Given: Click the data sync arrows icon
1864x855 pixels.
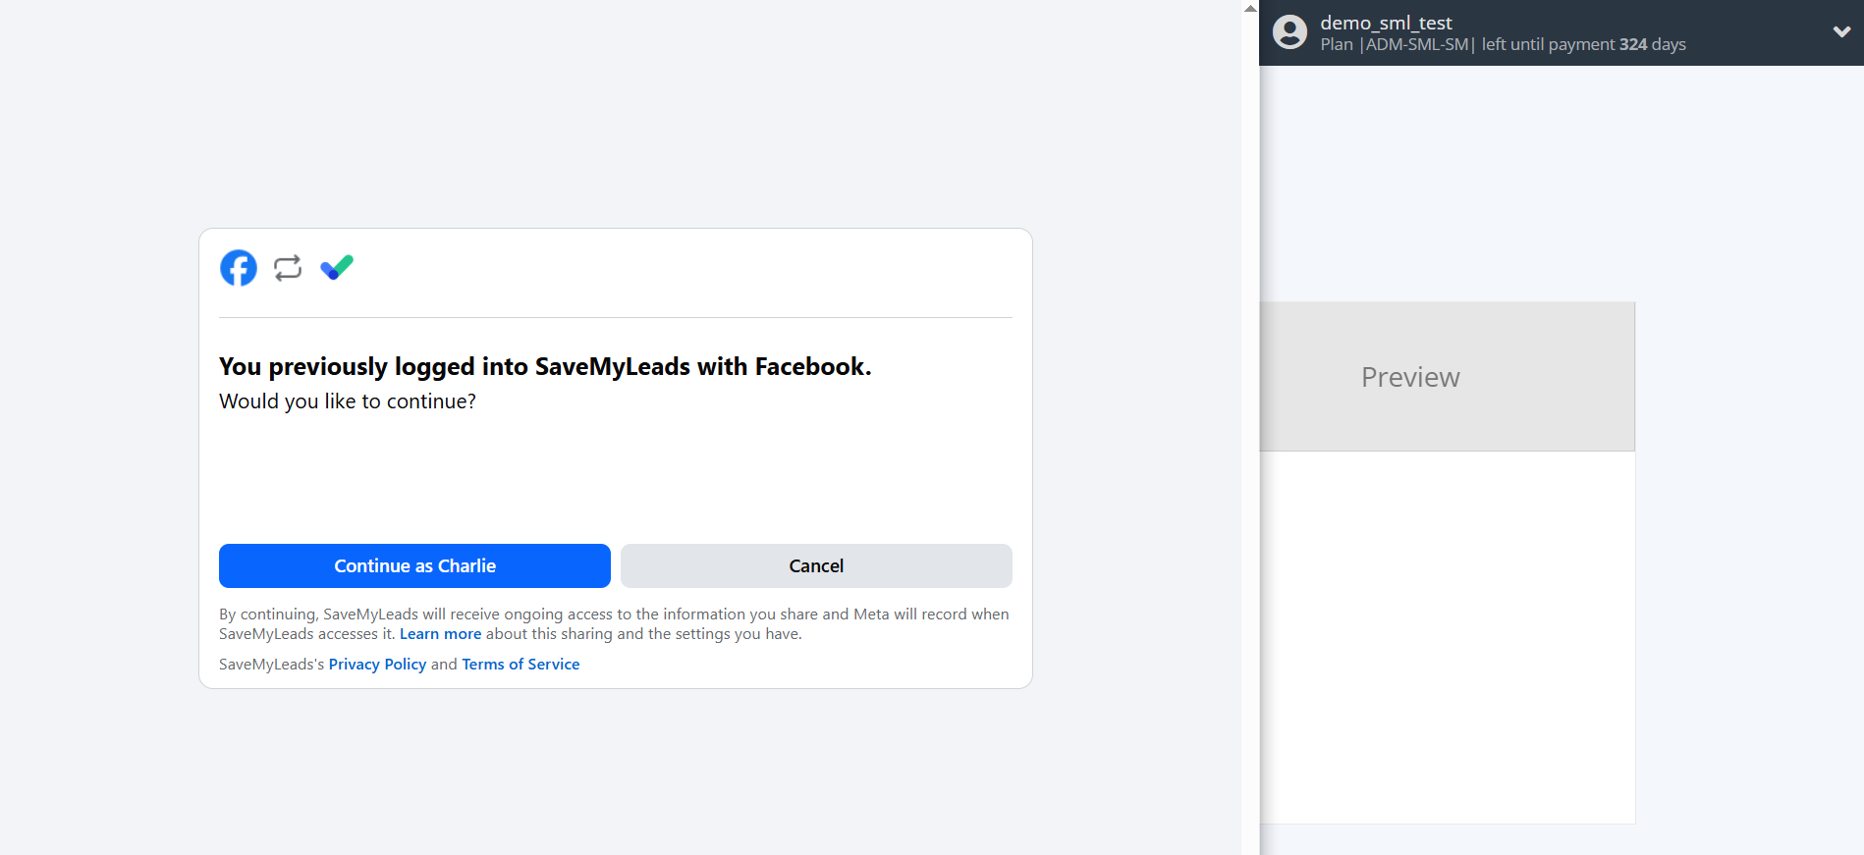Looking at the screenshot, I should pos(287,267).
